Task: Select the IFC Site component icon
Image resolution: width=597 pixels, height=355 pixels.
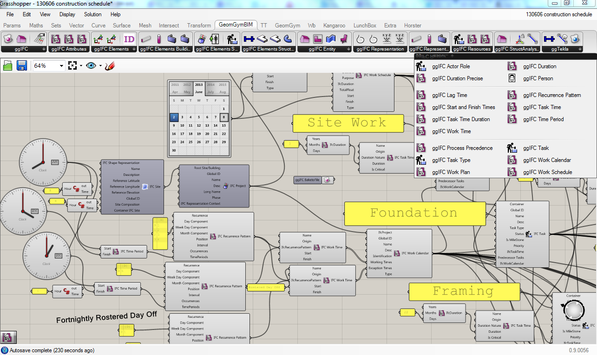Action: [x=145, y=187]
